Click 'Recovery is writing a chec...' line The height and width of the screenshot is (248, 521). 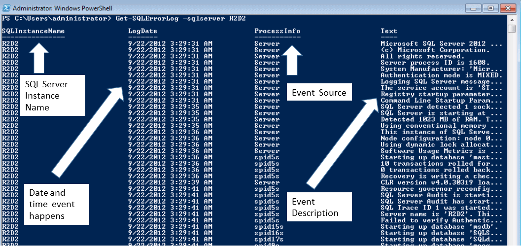pos(441,176)
